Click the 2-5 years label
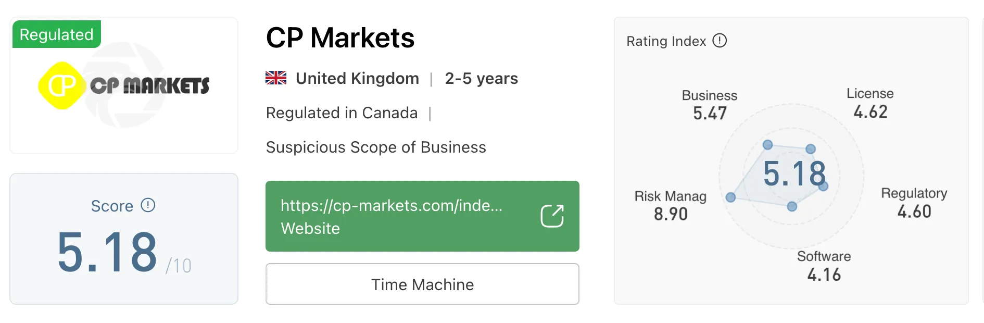Image resolution: width=984 pixels, height=323 pixels. (481, 79)
